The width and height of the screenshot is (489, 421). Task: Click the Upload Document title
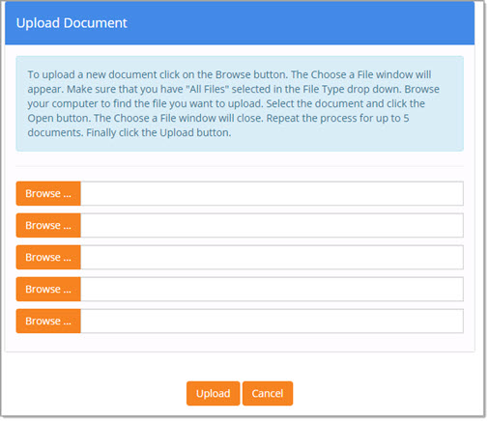point(72,23)
